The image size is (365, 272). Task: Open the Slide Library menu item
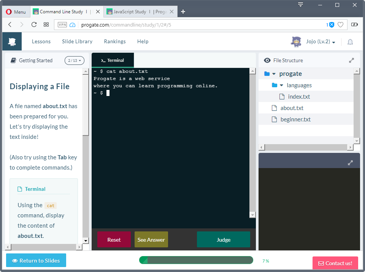pos(77,42)
